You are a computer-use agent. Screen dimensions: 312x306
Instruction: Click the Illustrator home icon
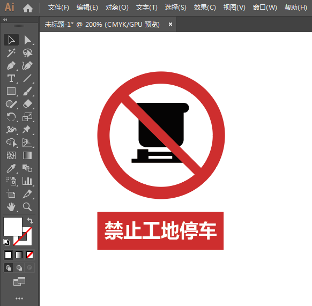(x=28, y=8)
